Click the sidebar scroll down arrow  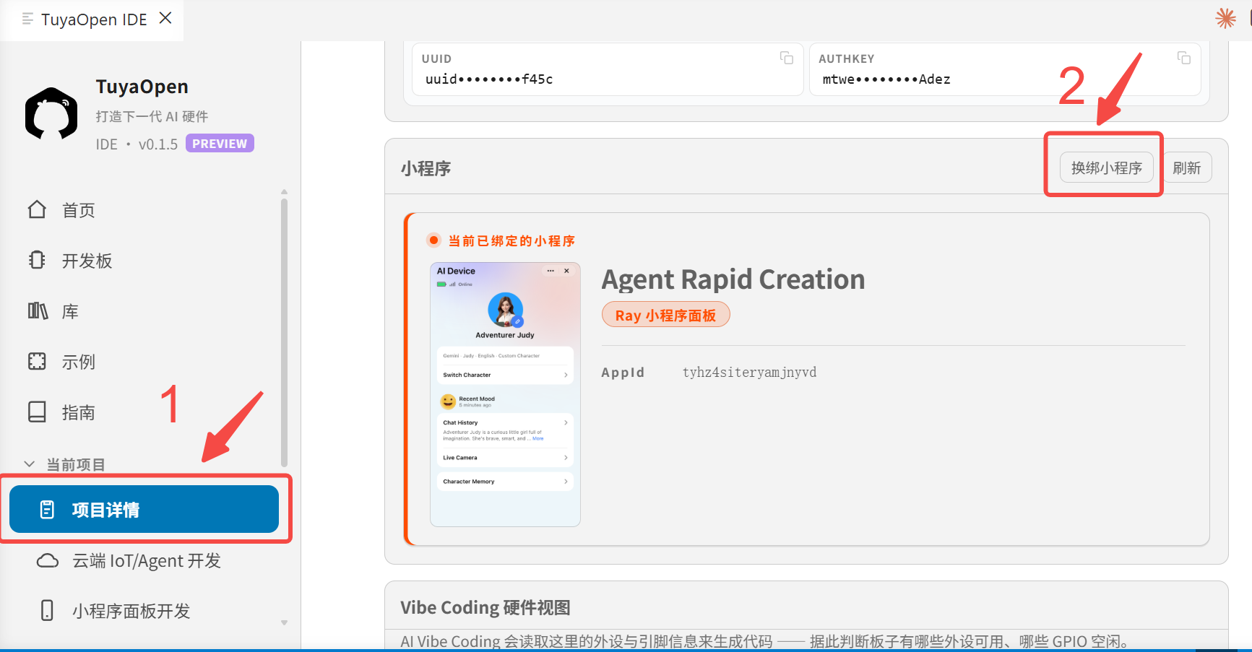[x=284, y=622]
